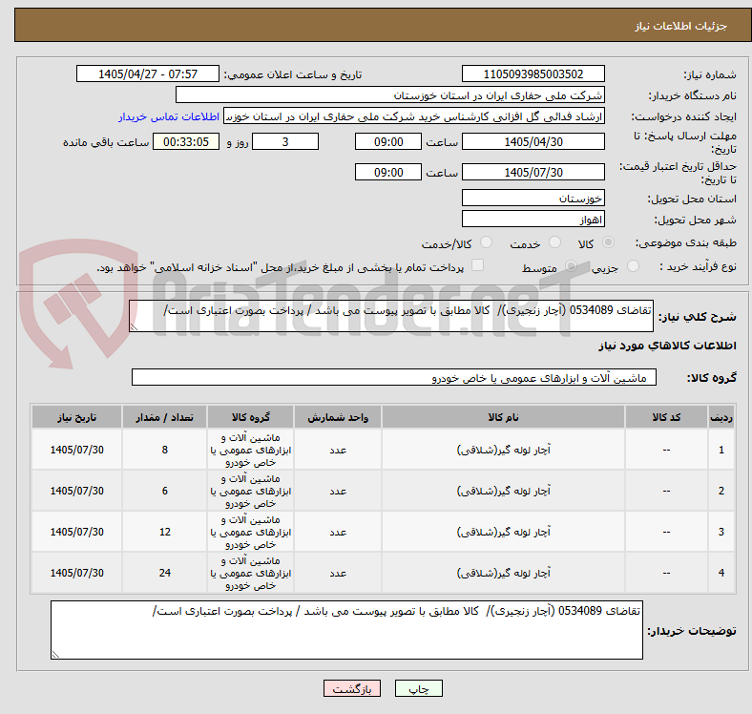
Task: Click the جزئیات اطلاعات نیاز page header
Action: pos(681,26)
